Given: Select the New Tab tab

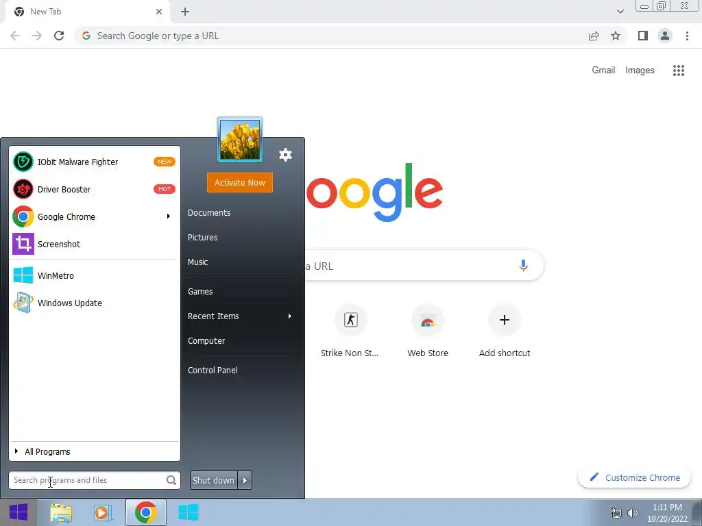Looking at the screenshot, I should click(x=87, y=12).
